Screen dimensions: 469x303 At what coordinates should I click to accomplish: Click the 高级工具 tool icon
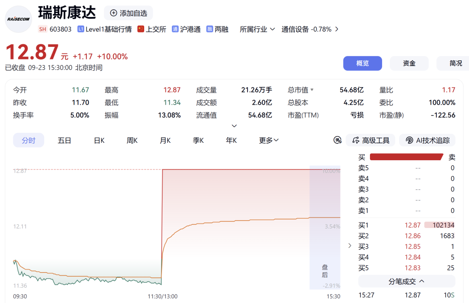click(x=356, y=140)
